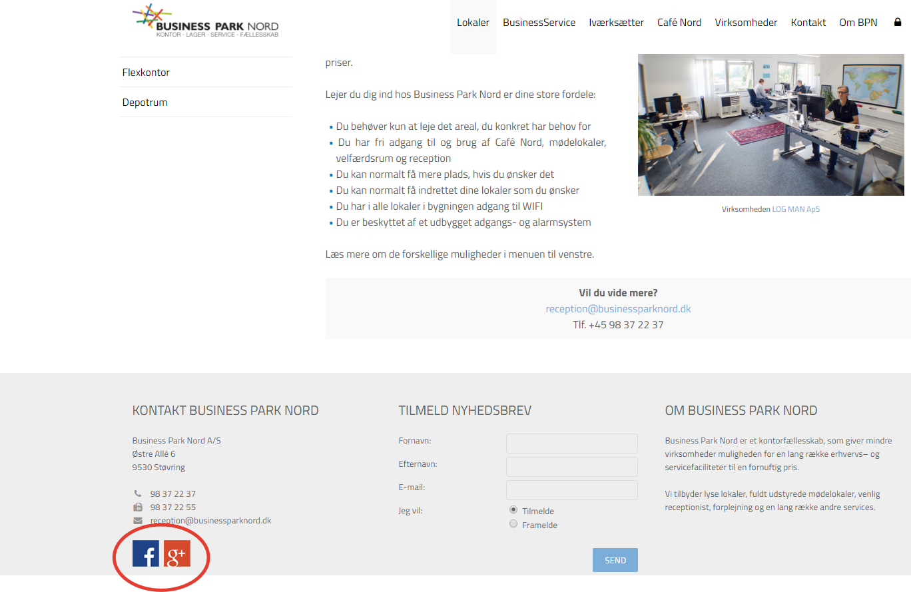The width and height of the screenshot is (911, 592).
Task: Click the envelope icon in footer
Action: 138,521
